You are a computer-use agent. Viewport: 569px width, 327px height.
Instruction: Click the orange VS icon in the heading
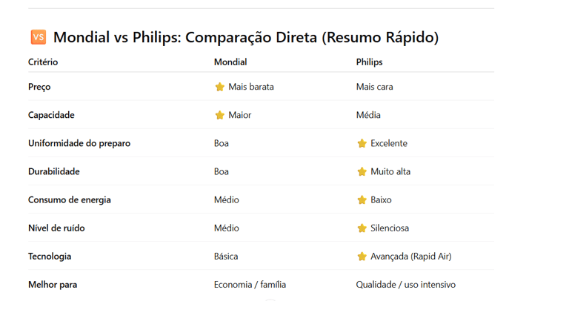[39, 36]
